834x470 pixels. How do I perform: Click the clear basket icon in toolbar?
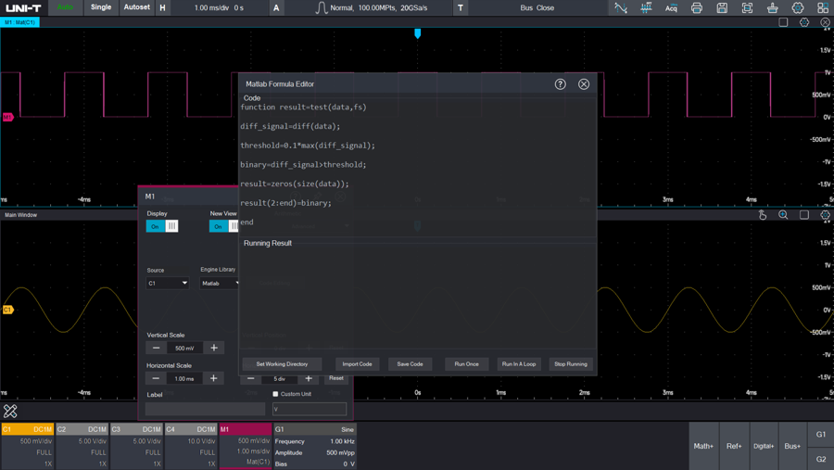point(772,8)
